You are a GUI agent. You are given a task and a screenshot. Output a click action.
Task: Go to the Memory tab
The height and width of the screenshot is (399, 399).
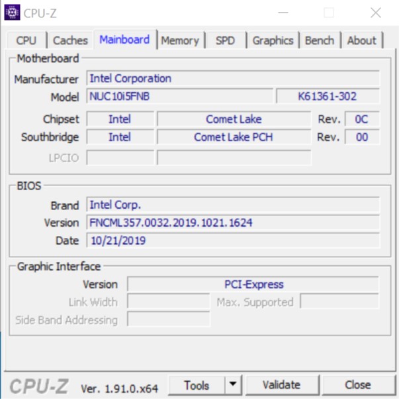[180, 40]
